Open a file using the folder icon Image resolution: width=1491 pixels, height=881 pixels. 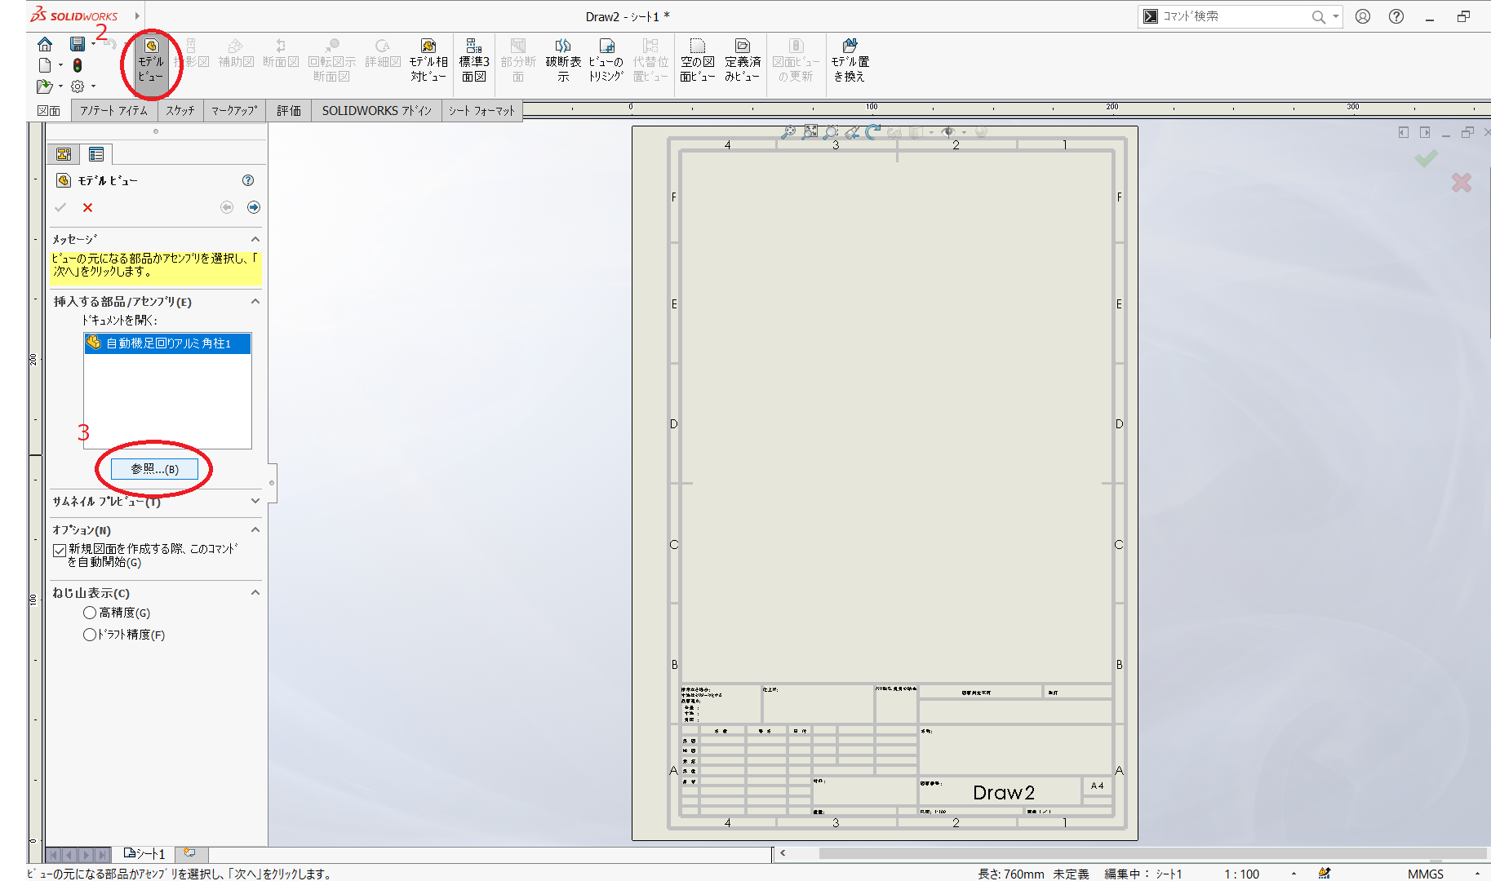point(44,86)
